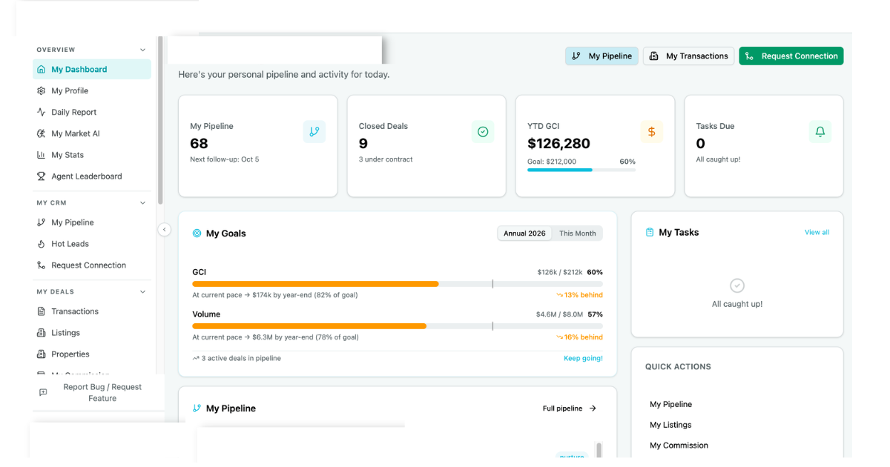Click the 13% behind GCI status
The image size is (890, 467).
pos(580,295)
